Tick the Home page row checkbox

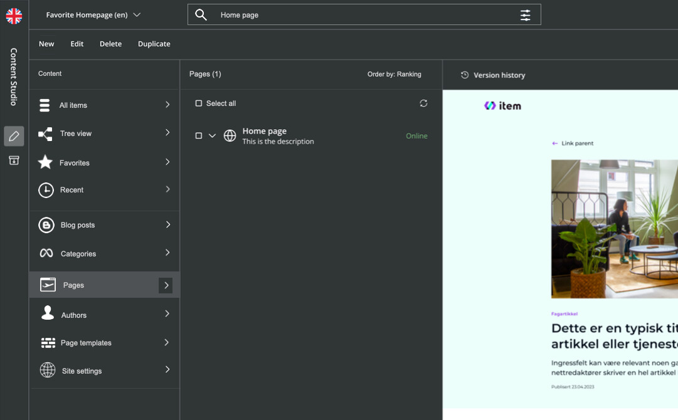pos(199,135)
